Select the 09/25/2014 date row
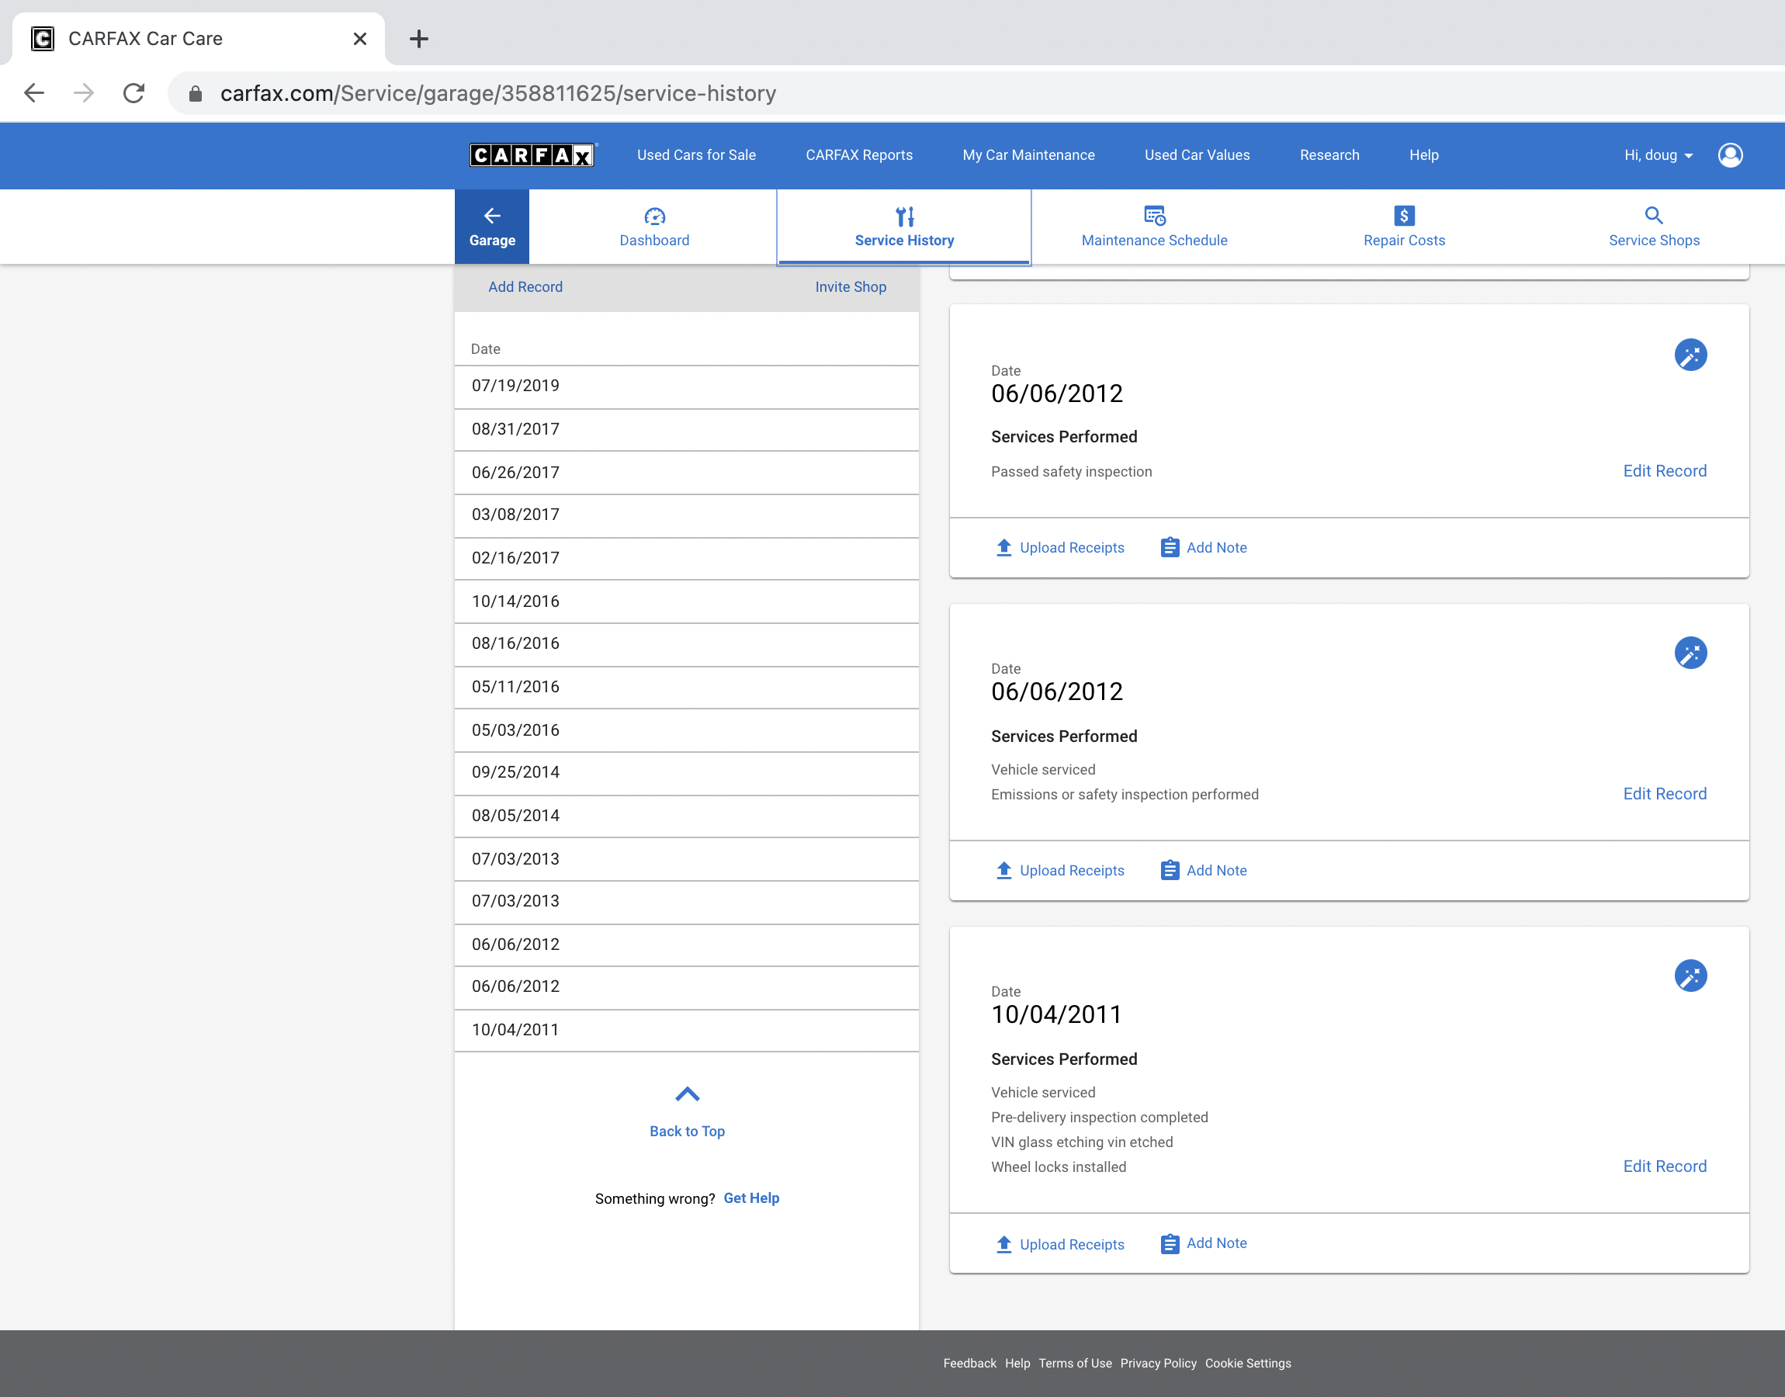This screenshot has width=1785, height=1397. coord(686,773)
